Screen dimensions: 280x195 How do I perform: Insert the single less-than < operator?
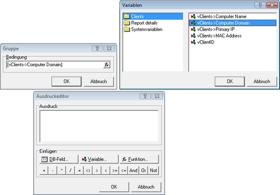(x=106, y=170)
